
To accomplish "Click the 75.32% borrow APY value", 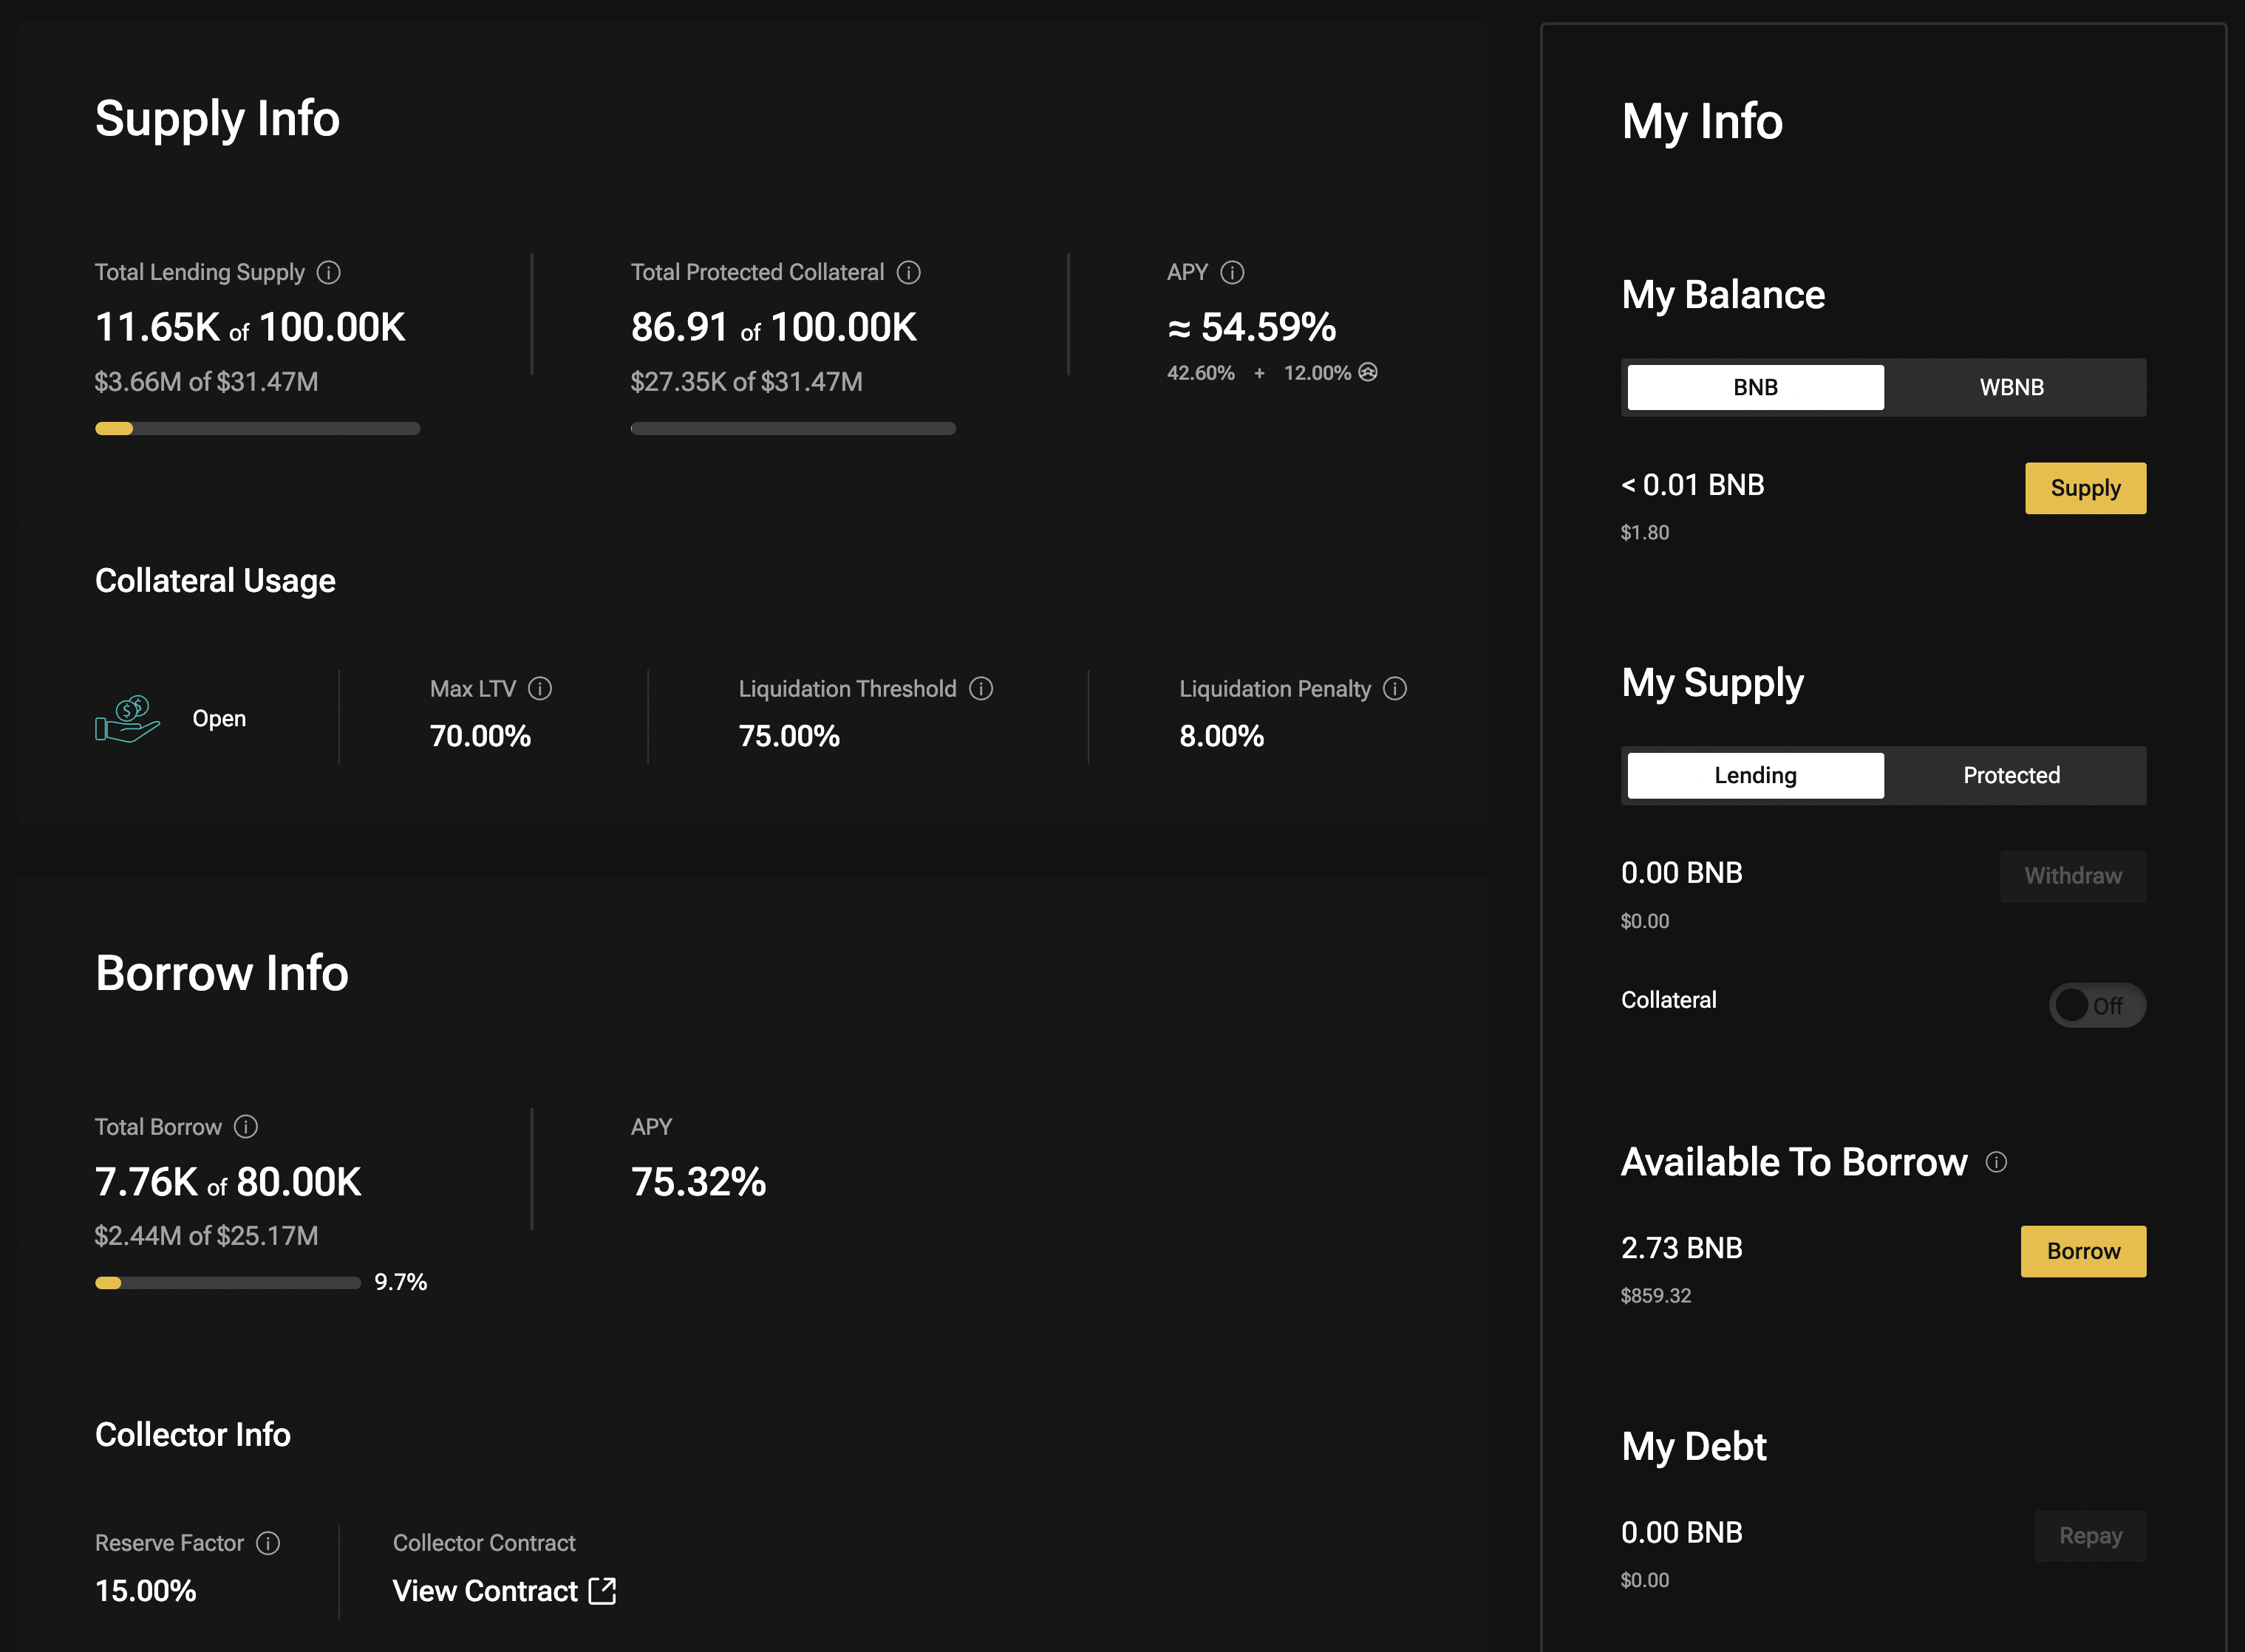I will (x=698, y=1181).
